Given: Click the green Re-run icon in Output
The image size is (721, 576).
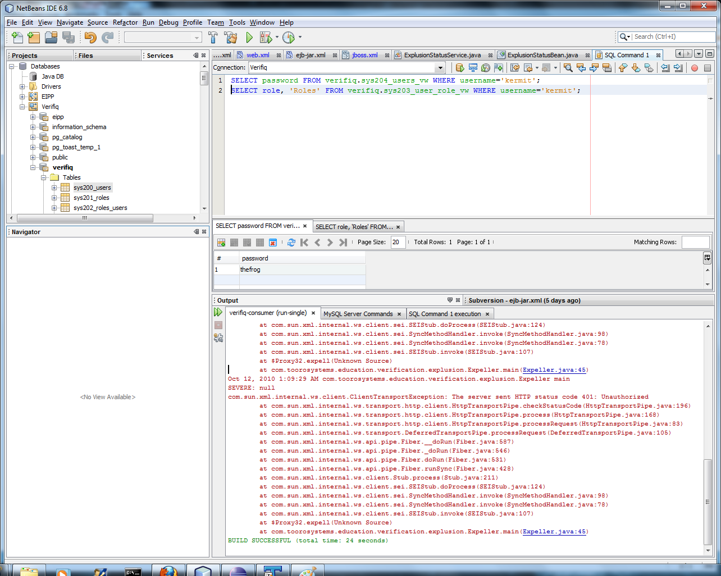Looking at the screenshot, I should [218, 313].
